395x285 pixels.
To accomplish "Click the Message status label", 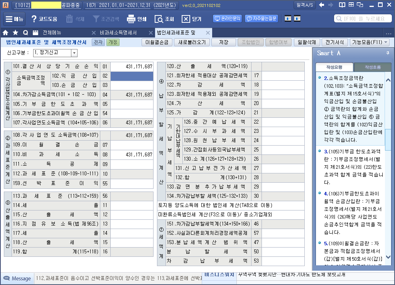I will pyautogui.click(x=17, y=278).
